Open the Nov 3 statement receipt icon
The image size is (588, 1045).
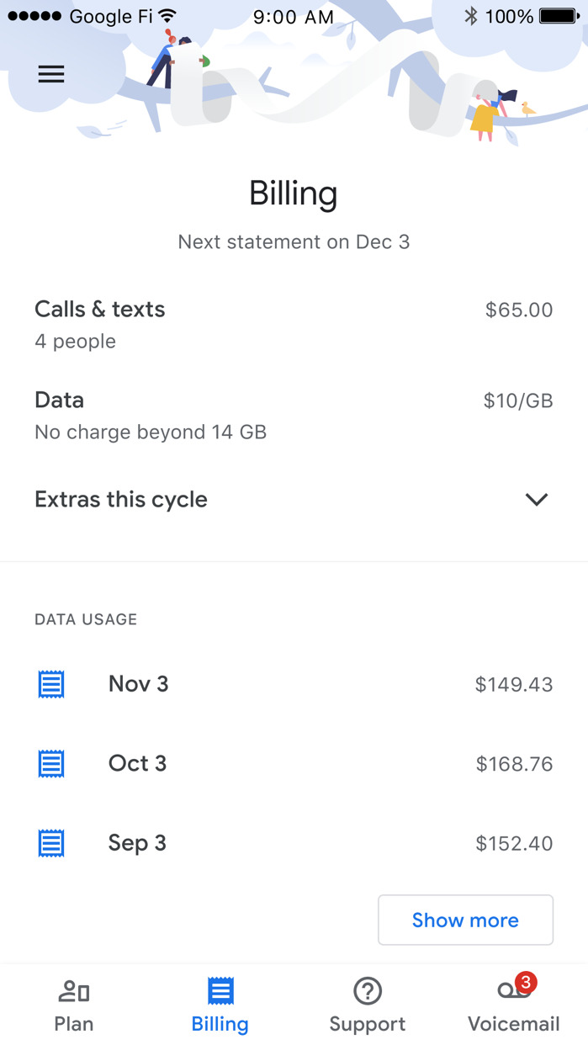[x=50, y=684]
